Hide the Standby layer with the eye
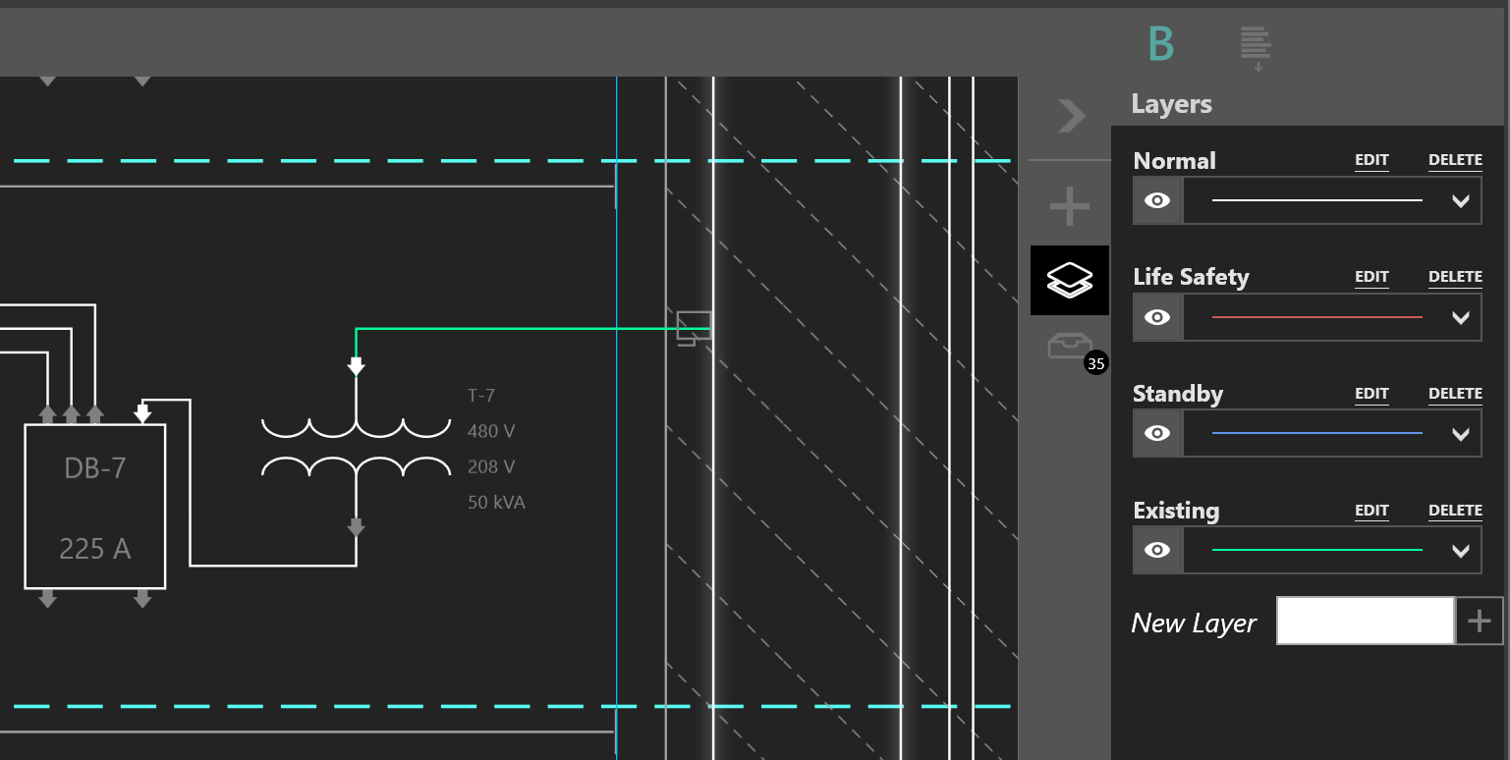Screen dimensions: 1510x760 pos(1158,433)
